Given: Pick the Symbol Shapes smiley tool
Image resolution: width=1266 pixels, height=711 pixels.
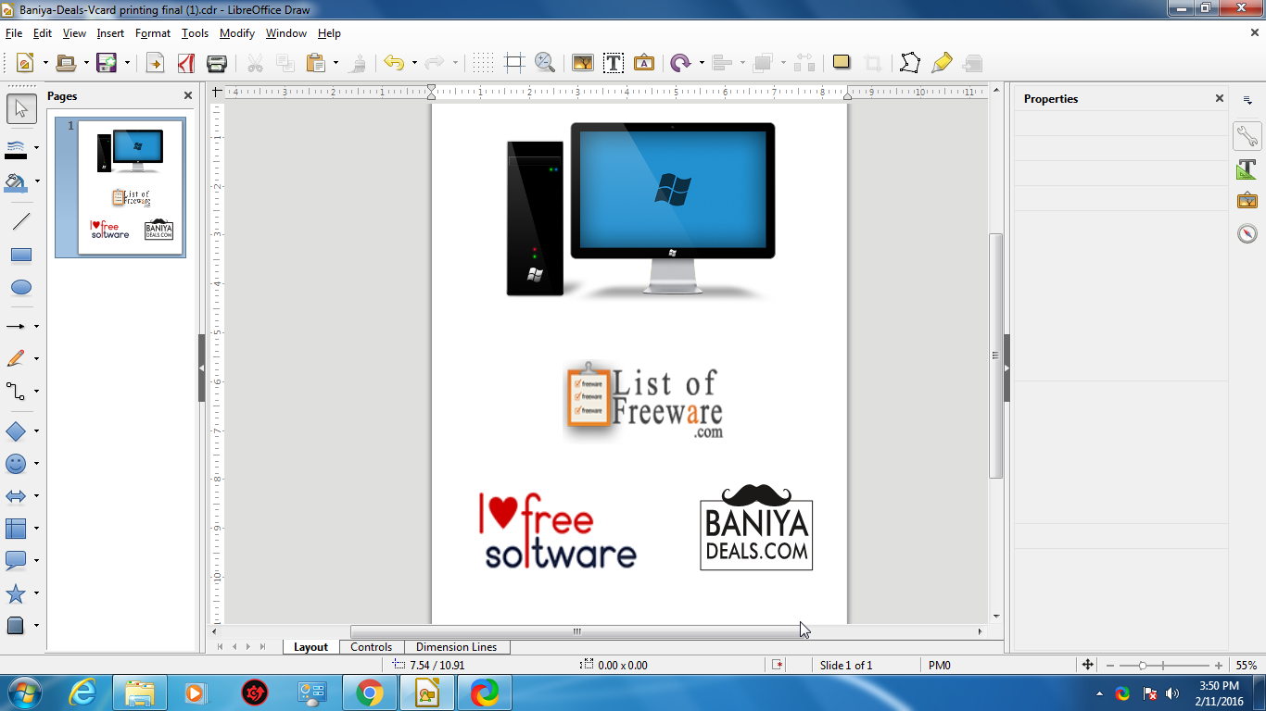Looking at the screenshot, I should pos(16,464).
